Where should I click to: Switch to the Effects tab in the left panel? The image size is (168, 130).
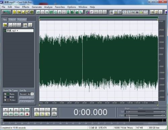(12, 20)
